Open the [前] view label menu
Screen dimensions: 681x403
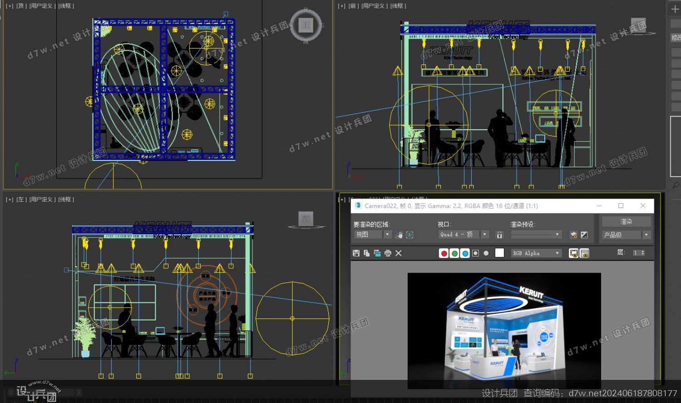point(353,6)
